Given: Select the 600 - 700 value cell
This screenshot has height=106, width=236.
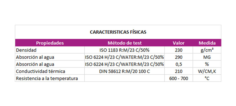Looking at the screenshot, I should (x=179, y=78).
